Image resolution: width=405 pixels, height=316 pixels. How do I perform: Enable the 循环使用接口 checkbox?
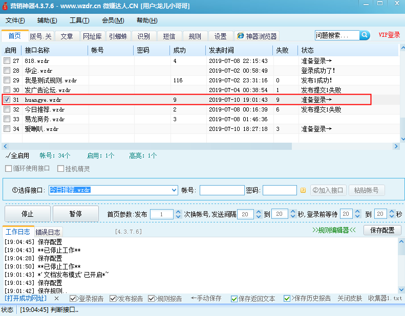tap(9, 168)
